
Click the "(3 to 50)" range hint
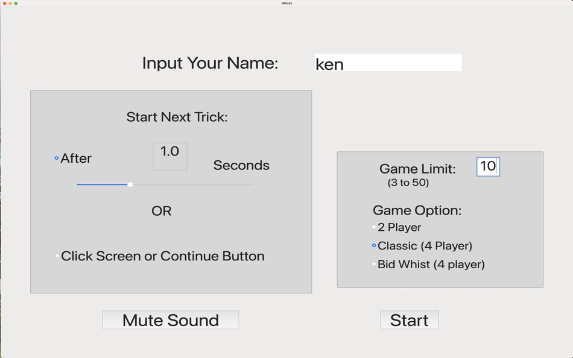pos(408,183)
